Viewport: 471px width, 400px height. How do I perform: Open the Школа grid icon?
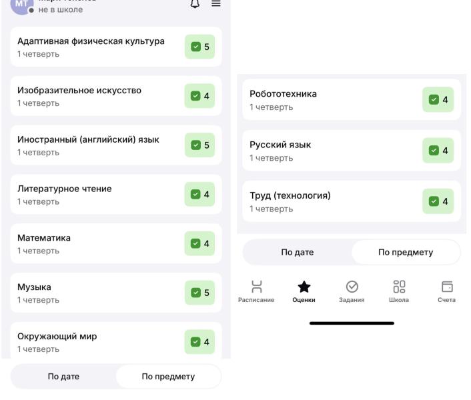point(399,291)
